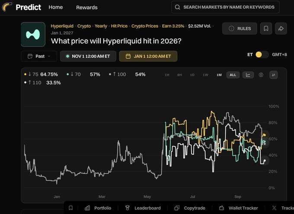Viewport: 294px width, 214px height.
Task: Set chart range to 6H
Action: [179, 75]
